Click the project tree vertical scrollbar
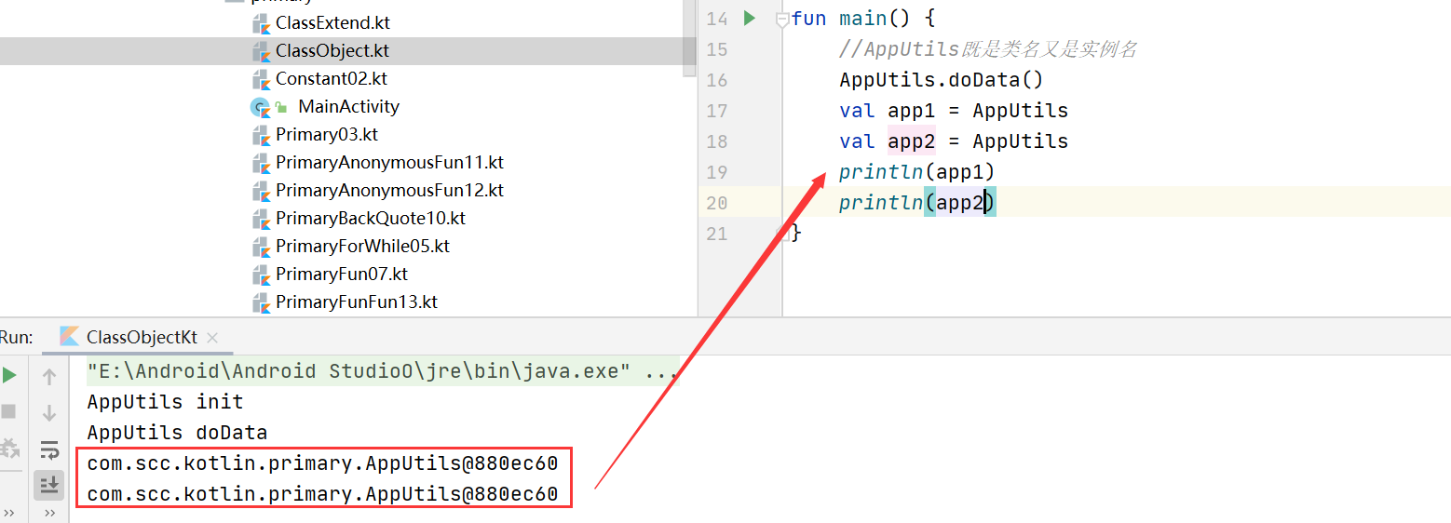Image resolution: width=1451 pixels, height=523 pixels. pos(690,37)
